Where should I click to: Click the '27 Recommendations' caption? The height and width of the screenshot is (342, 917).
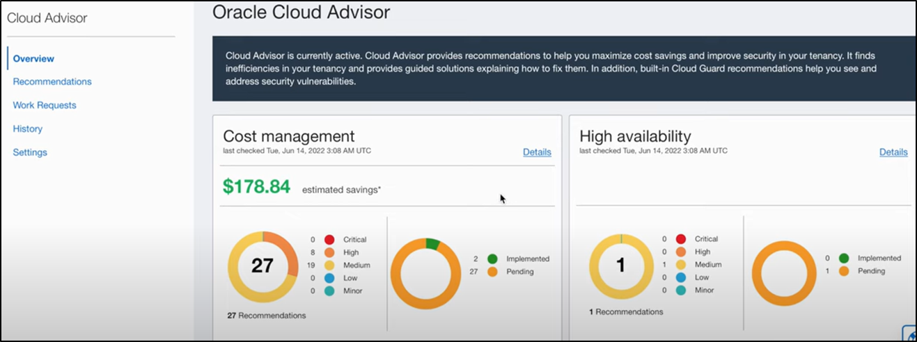(x=267, y=316)
